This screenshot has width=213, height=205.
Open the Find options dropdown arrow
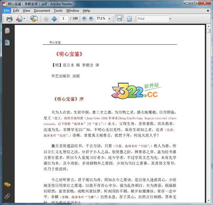pos(170,19)
